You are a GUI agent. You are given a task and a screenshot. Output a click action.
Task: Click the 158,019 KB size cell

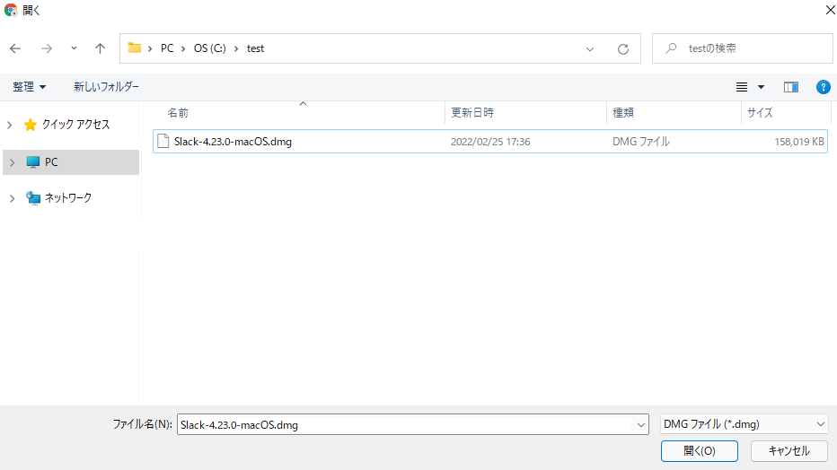(799, 142)
